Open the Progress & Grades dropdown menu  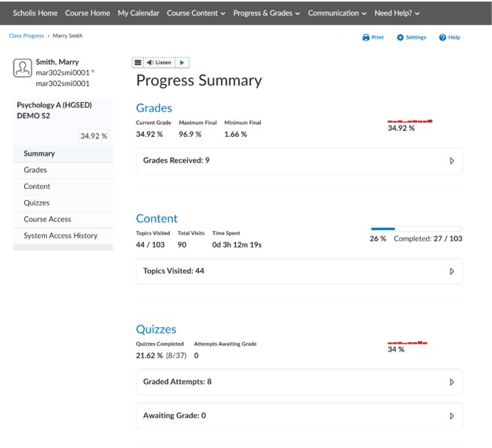pos(267,13)
